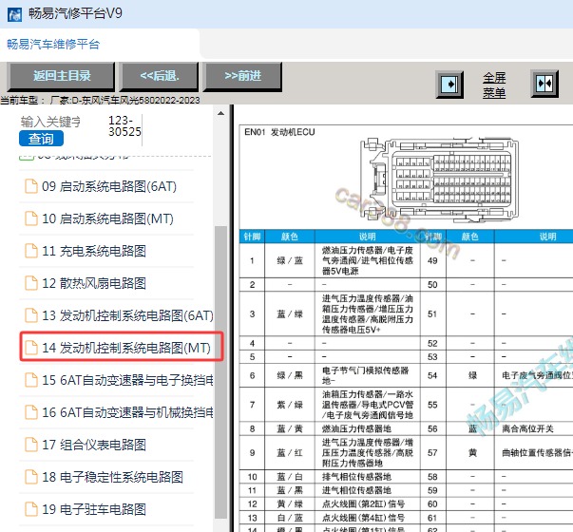Click the 蓝/红 color cell of pin 9
This screenshot has width=573, height=532.
click(x=290, y=453)
